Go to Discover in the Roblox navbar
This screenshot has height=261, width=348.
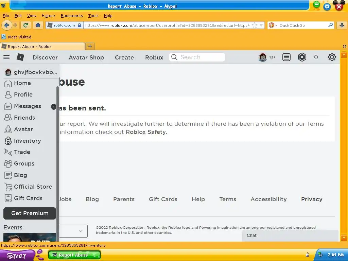[x=45, y=57]
